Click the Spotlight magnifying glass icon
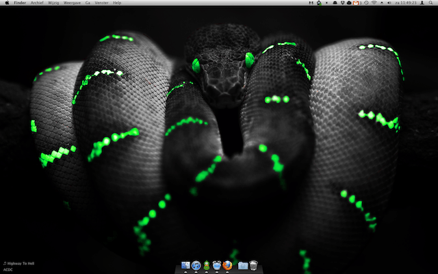This screenshot has height=274, width=438. pos(430,3)
